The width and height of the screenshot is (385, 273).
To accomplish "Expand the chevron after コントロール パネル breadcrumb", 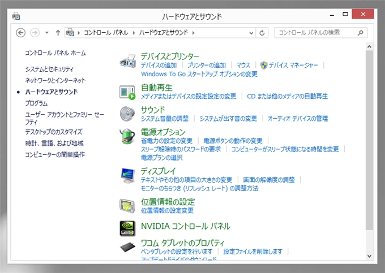I will [x=134, y=33].
